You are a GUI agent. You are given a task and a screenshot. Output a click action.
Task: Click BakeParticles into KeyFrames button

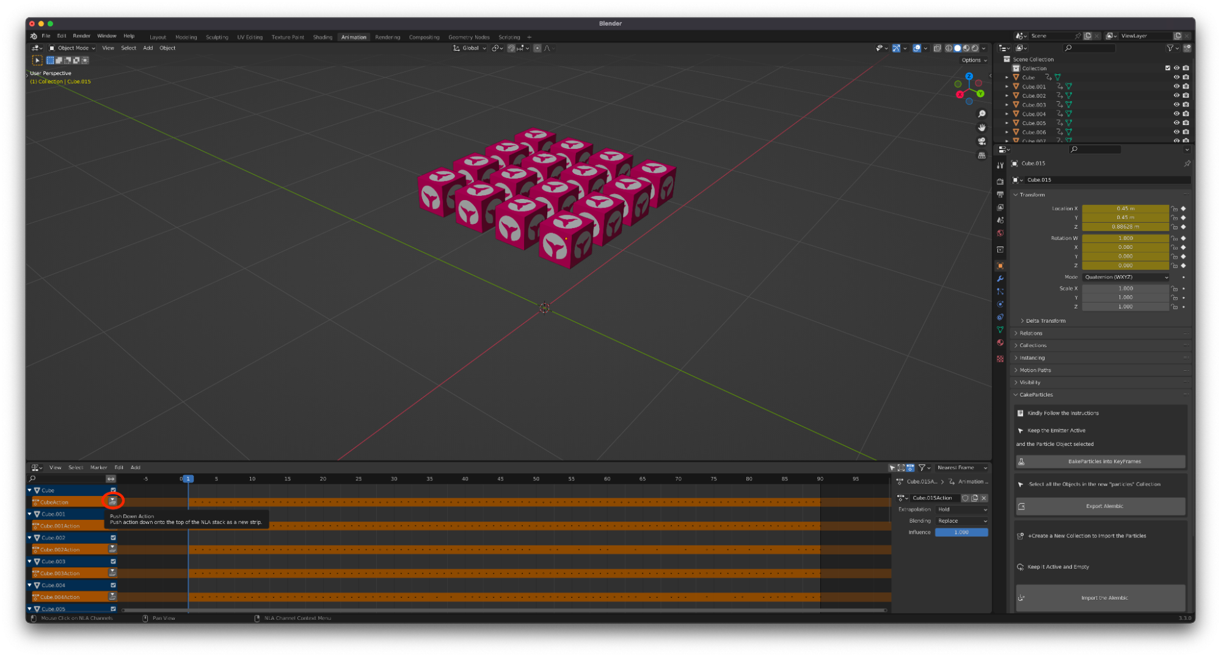[1101, 462]
